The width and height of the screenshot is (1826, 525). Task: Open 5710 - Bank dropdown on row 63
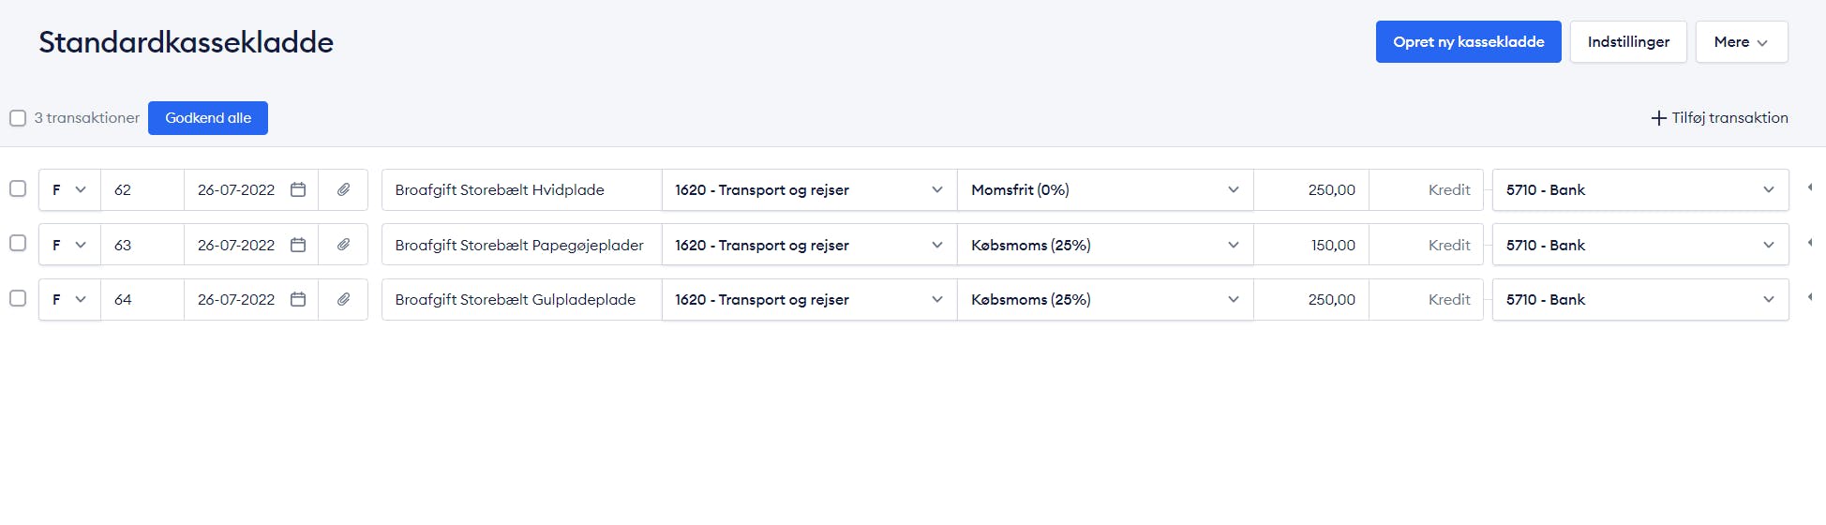(x=1640, y=245)
